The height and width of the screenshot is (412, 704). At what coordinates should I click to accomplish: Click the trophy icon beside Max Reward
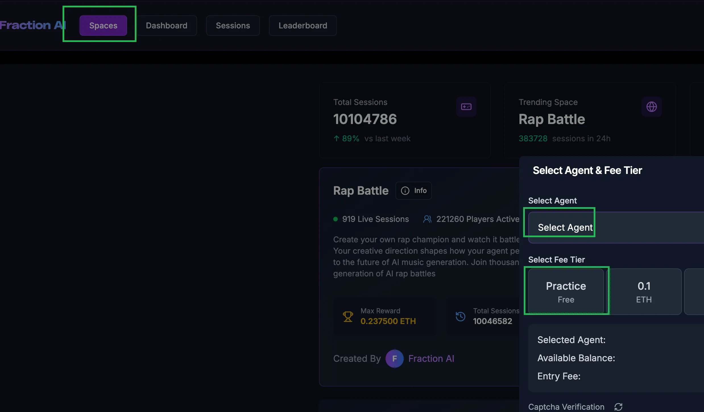348,316
